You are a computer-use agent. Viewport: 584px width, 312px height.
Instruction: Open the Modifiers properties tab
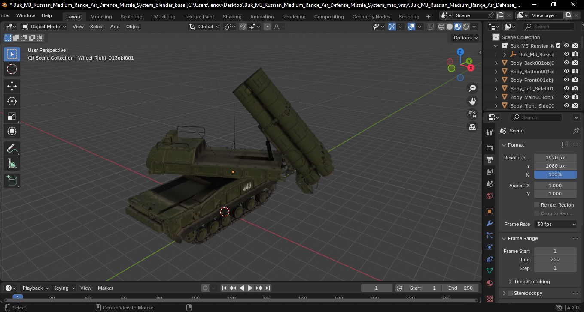(x=490, y=223)
